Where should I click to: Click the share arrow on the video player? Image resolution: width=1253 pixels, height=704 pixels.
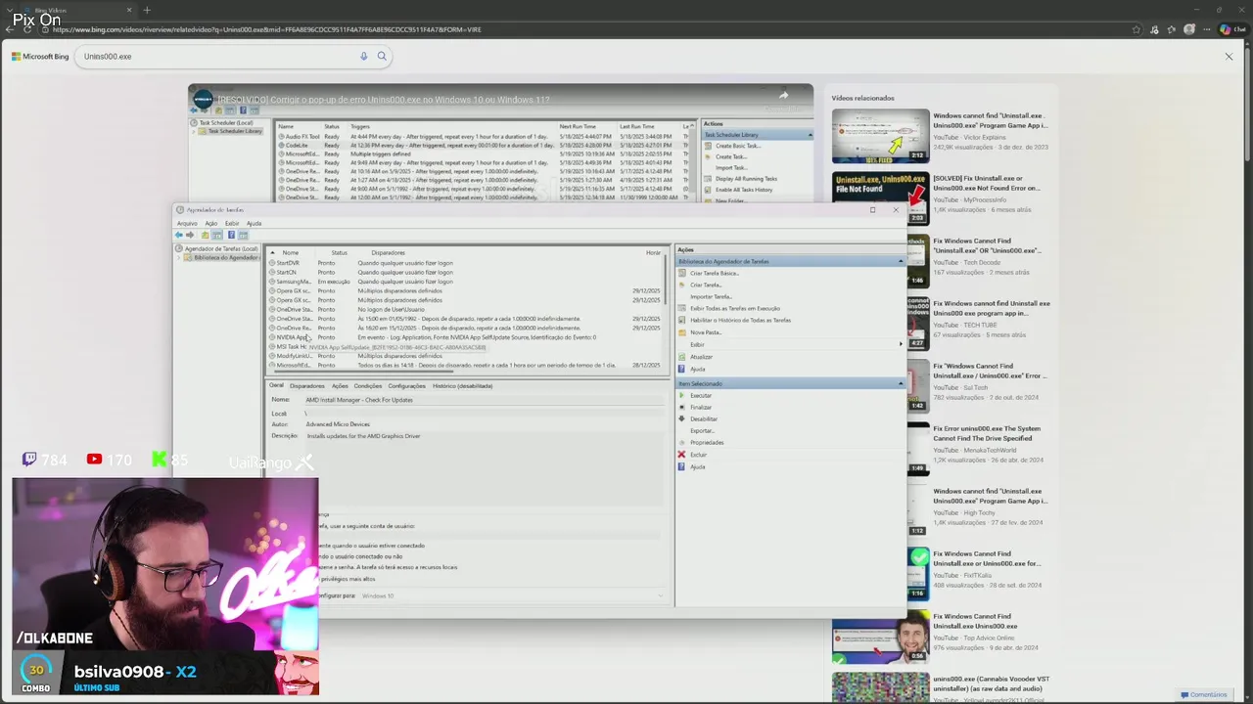[x=783, y=96]
